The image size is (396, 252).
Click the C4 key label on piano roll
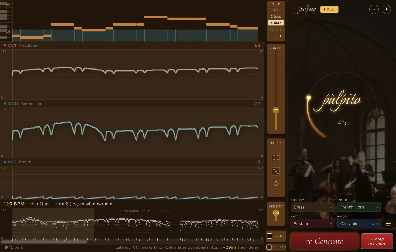[8, 31]
